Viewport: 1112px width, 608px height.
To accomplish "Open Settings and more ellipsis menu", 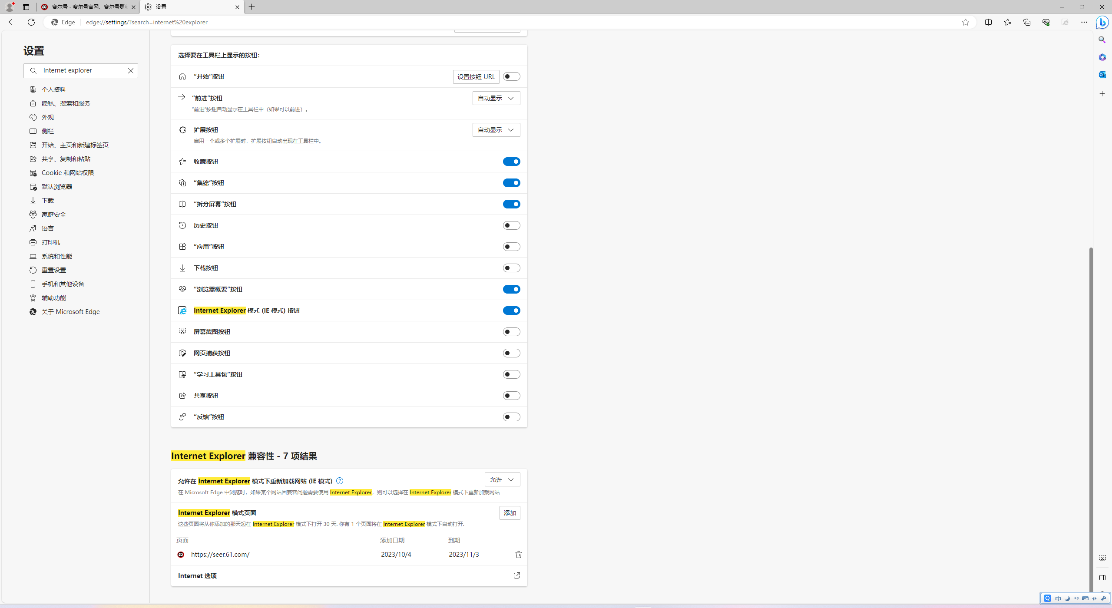I will click(1084, 22).
